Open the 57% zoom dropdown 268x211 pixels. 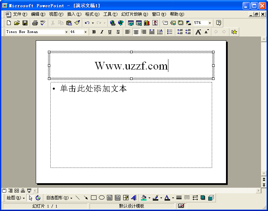pos(210,23)
